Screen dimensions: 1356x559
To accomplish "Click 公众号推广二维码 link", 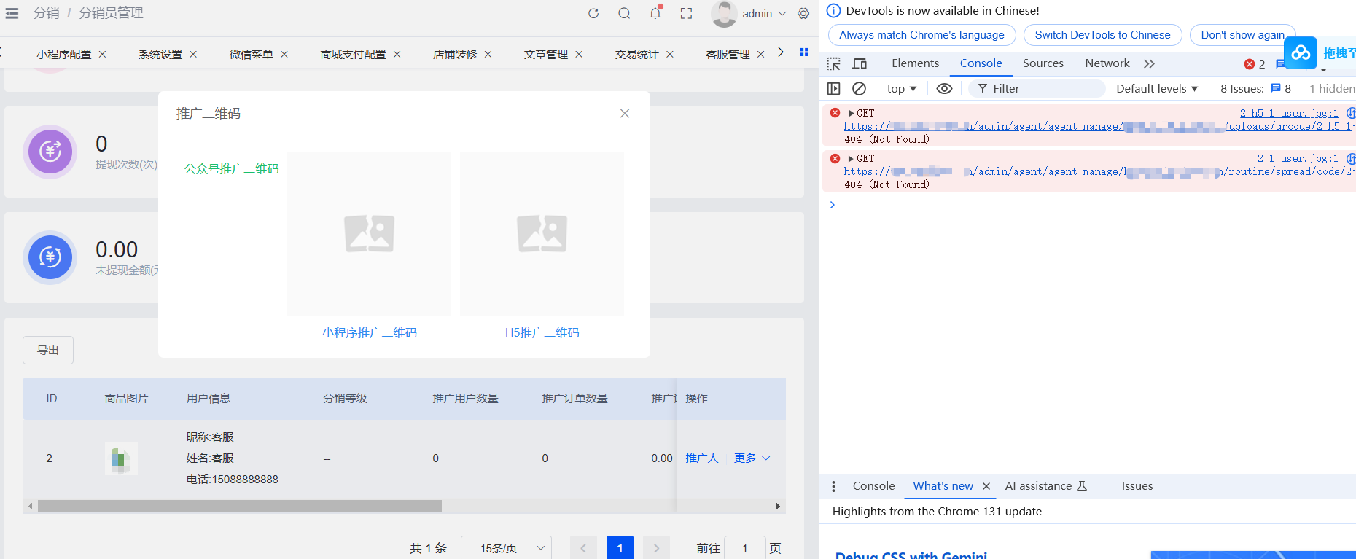I will [232, 168].
